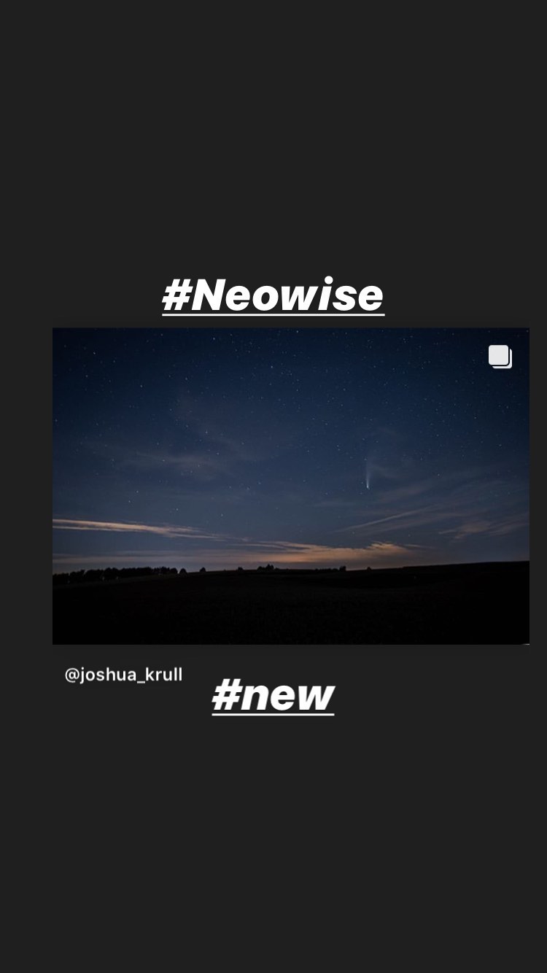This screenshot has width=547, height=973.
Task: Select the word "new" in lower hashtag
Action: [288, 697]
